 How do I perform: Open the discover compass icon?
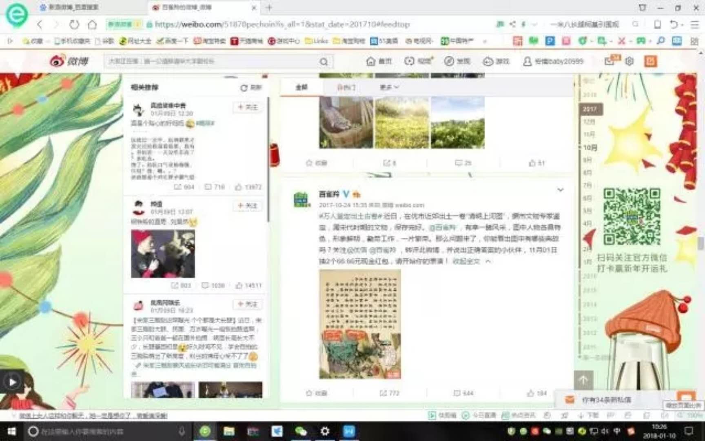(449, 61)
